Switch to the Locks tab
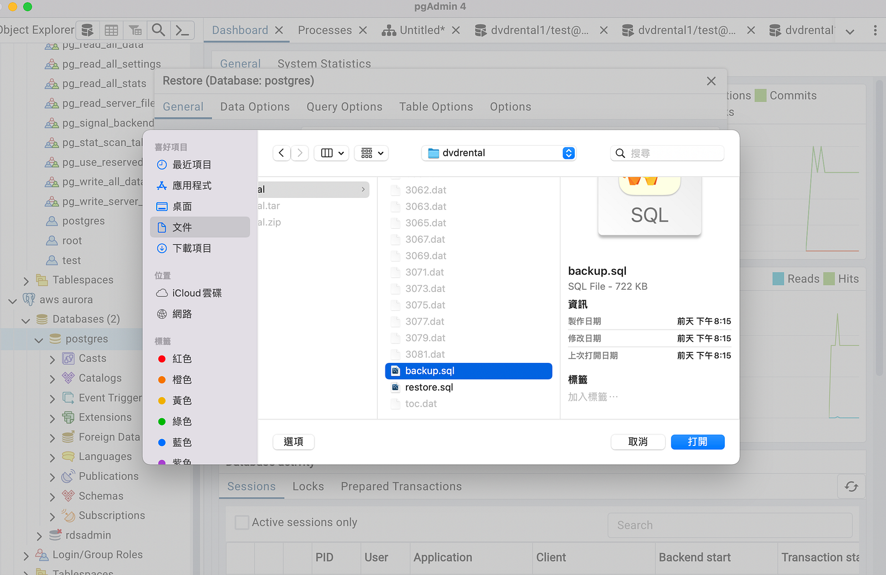This screenshot has height=575, width=886. (x=308, y=486)
